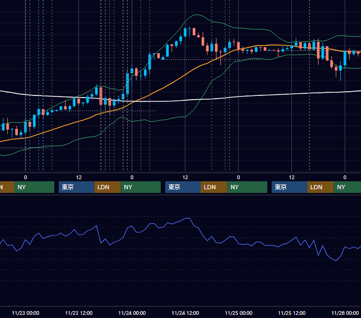Click hour label 12 above 11/23 12:00

tap(79, 178)
